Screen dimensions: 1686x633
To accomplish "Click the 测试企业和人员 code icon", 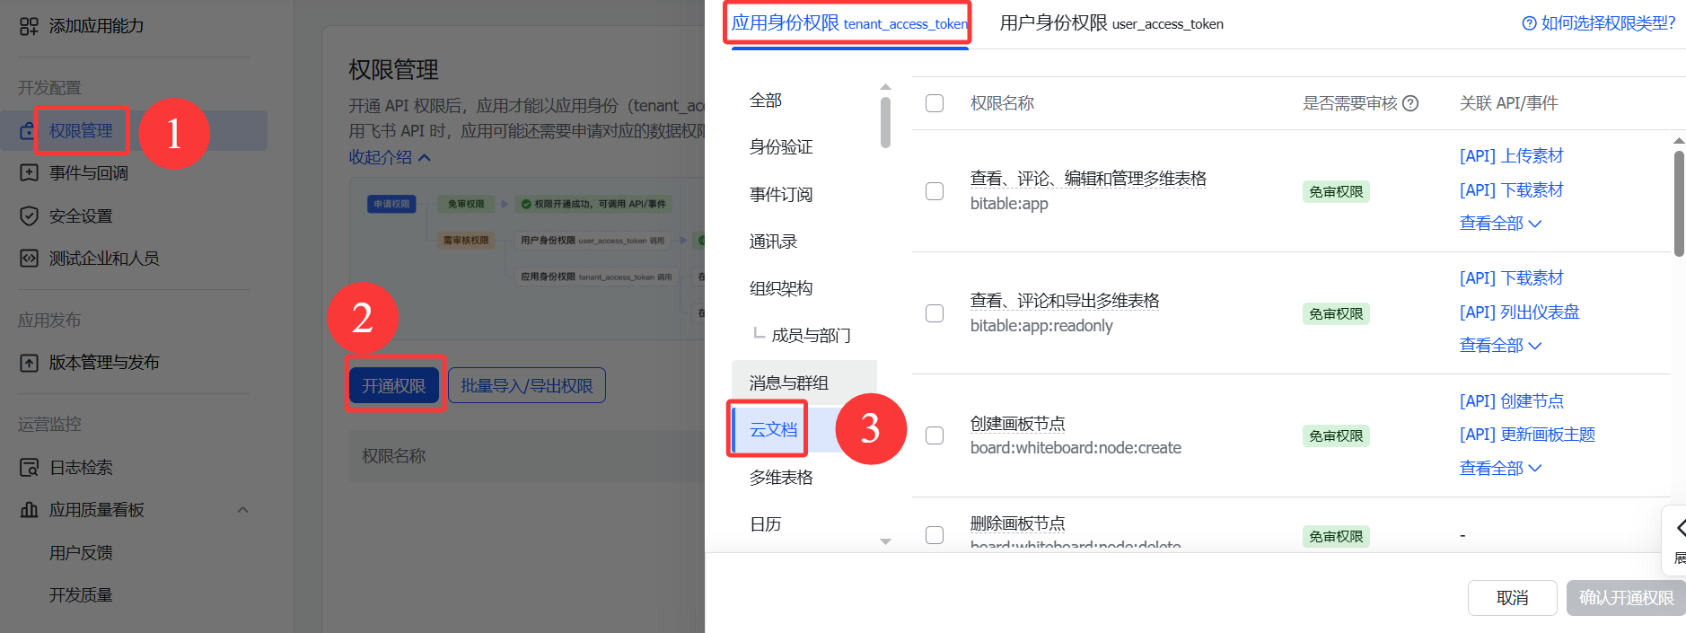I will point(29,259).
